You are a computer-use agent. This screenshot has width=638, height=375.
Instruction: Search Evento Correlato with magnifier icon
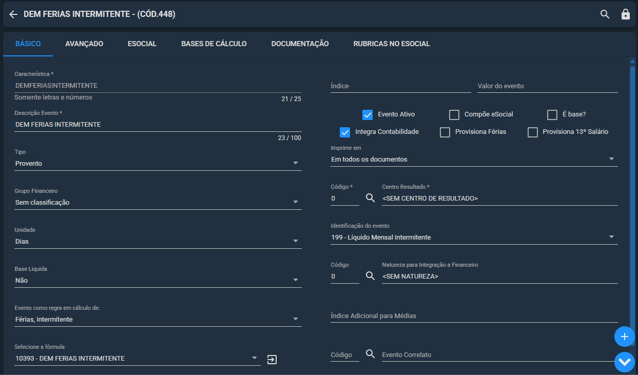[x=370, y=354]
